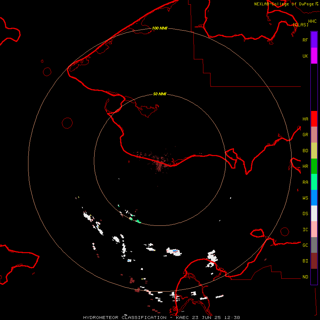Click the 23 JUN 25 date text
The image size is (320, 320).
pos(206,318)
